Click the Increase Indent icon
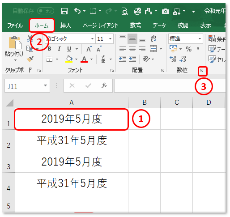The image size is (230, 217). (x=132, y=59)
